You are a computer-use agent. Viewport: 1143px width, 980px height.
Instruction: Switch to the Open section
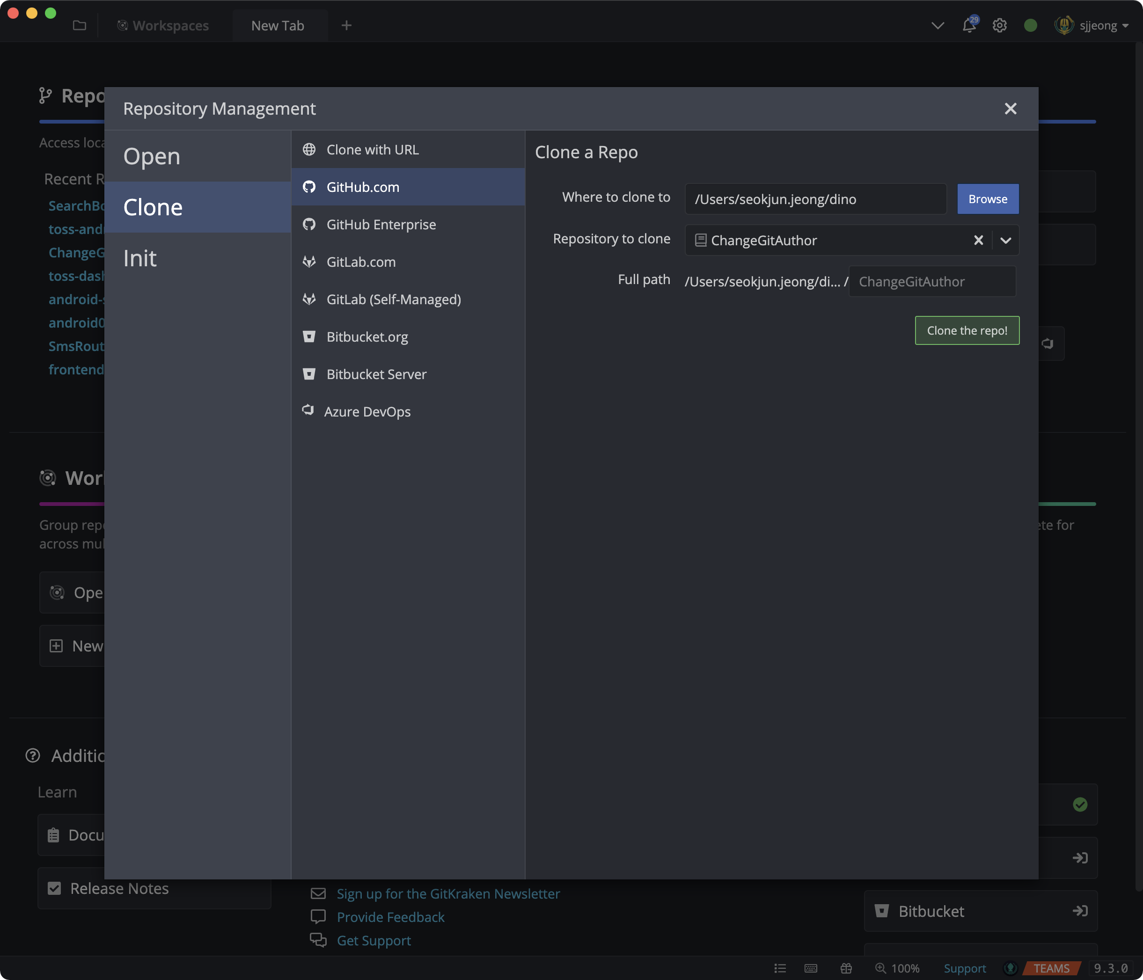pyautogui.click(x=152, y=156)
